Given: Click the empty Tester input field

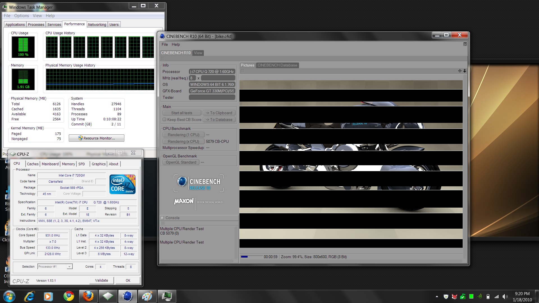Looking at the screenshot, I should coord(212,97).
